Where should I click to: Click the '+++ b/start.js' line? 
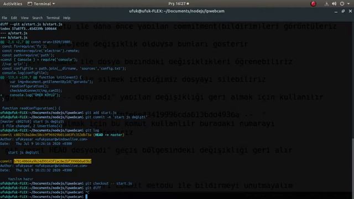coord(14,38)
